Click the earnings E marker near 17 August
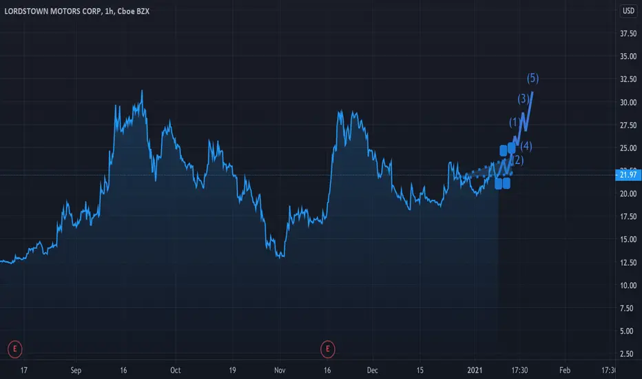 pos(15,349)
